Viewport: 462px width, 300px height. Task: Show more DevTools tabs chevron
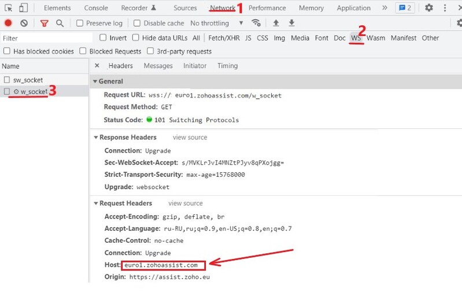(x=385, y=8)
